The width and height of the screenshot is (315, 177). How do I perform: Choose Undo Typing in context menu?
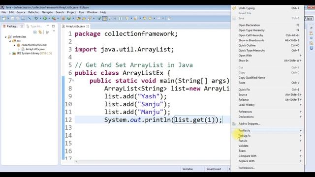(x=268, y=8)
